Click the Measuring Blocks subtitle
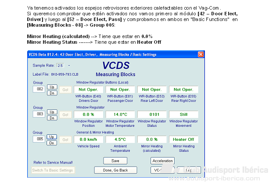Screen dimensions: 269x182 tap(115, 74)
